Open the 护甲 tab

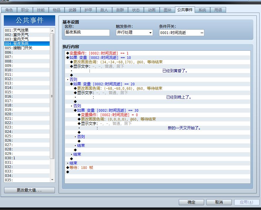pos(88,10)
